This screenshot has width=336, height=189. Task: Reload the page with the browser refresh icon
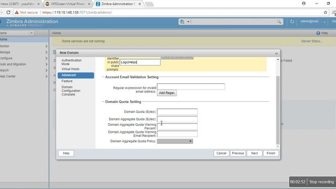coord(8,13)
